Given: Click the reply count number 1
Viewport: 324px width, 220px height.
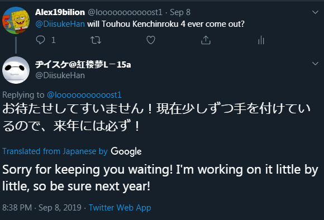Looking at the screenshot, I should (54, 40).
